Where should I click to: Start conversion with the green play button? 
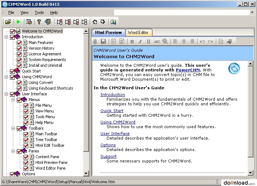point(19,22)
